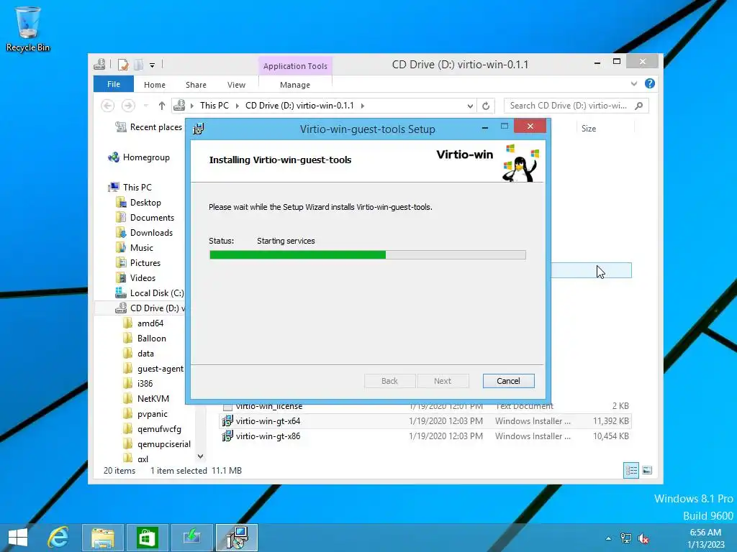Click the Properties icon in quick access toolbar
The width and height of the screenshot is (737, 552).
coord(123,64)
